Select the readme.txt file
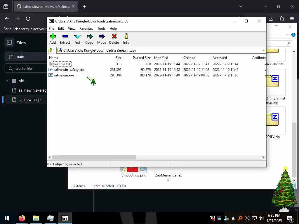Screen dimensions: 299x224 click(x=62, y=64)
